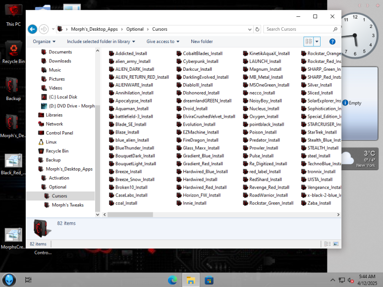This screenshot has height=287, width=383.
Task: Open the Recent locations dropdown arrow
Action: [x=53, y=29]
